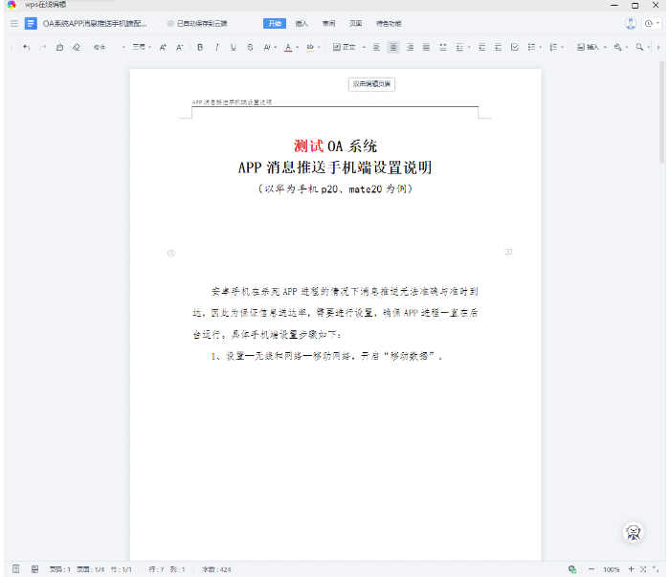Expand the font color dropdown arrow
The height and width of the screenshot is (577, 670).
298,47
